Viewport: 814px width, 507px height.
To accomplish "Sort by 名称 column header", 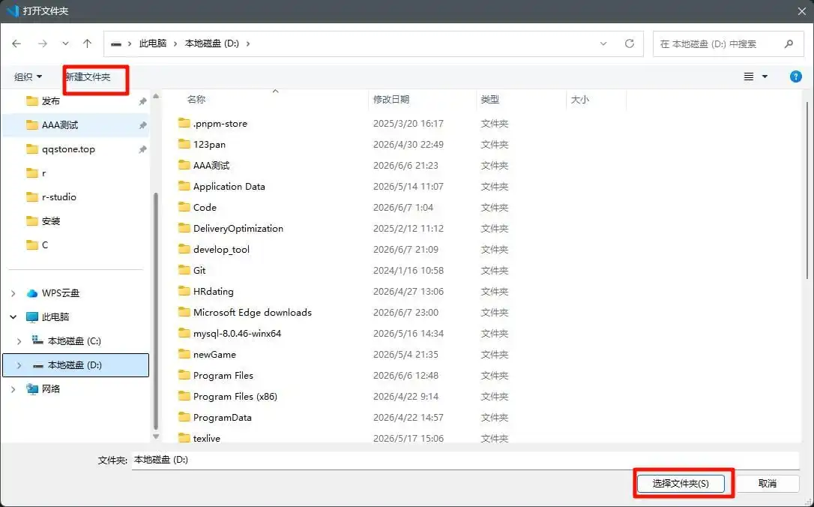I will (x=196, y=99).
